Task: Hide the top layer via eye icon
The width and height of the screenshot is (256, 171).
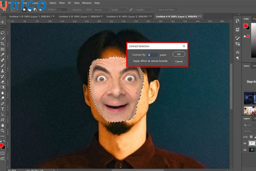Action: point(245,144)
